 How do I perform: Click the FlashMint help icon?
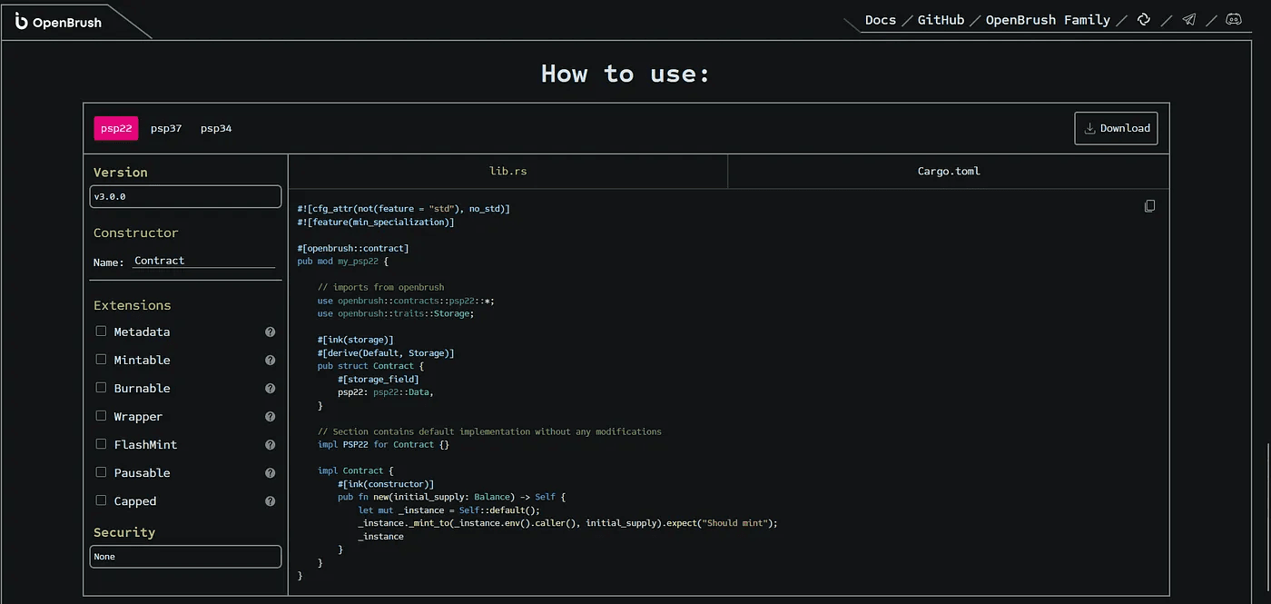point(270,444)
